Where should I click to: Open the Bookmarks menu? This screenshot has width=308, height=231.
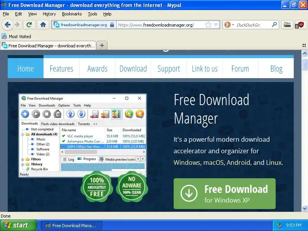tap(72, 14)
